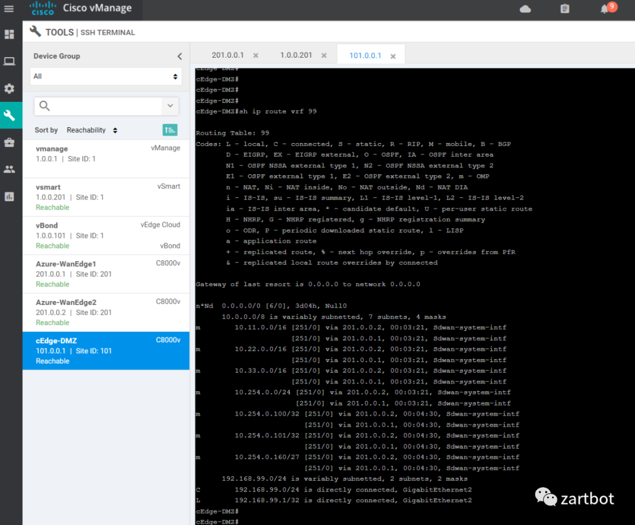The width and height of the screenshot is (635, 525).
Task: Open the Administration users sidebar icon
Action: tap(9, 170)
